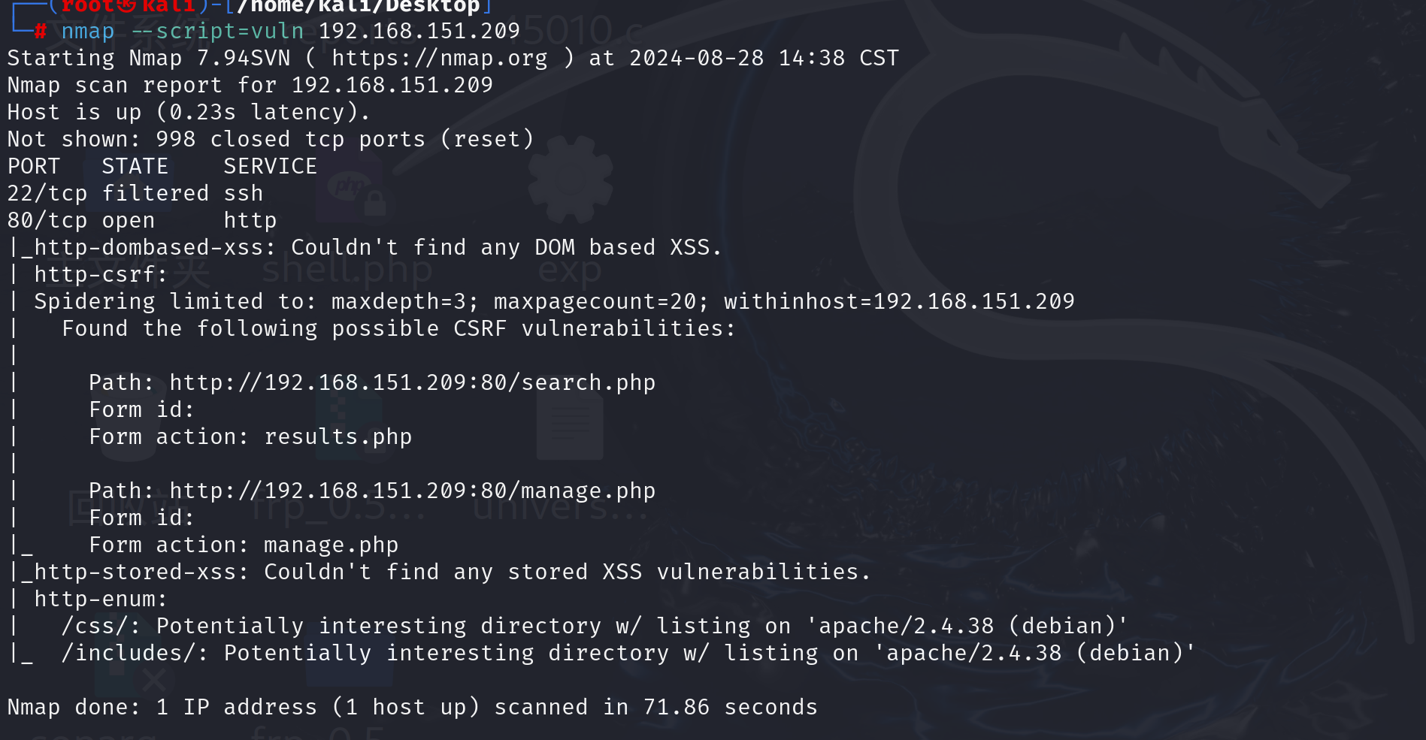The image size is (1426, 740).
Task: Click the http-enum script heading
Action: click(101, 599)
